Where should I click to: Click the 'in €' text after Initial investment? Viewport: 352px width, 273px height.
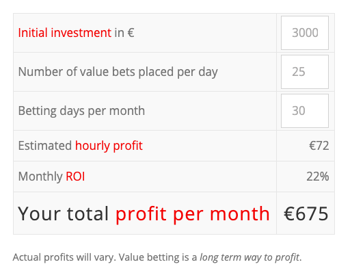[124, 33]
